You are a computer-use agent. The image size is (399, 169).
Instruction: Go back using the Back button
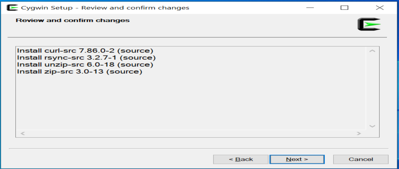pyautogui.click(x=241, y=159)
